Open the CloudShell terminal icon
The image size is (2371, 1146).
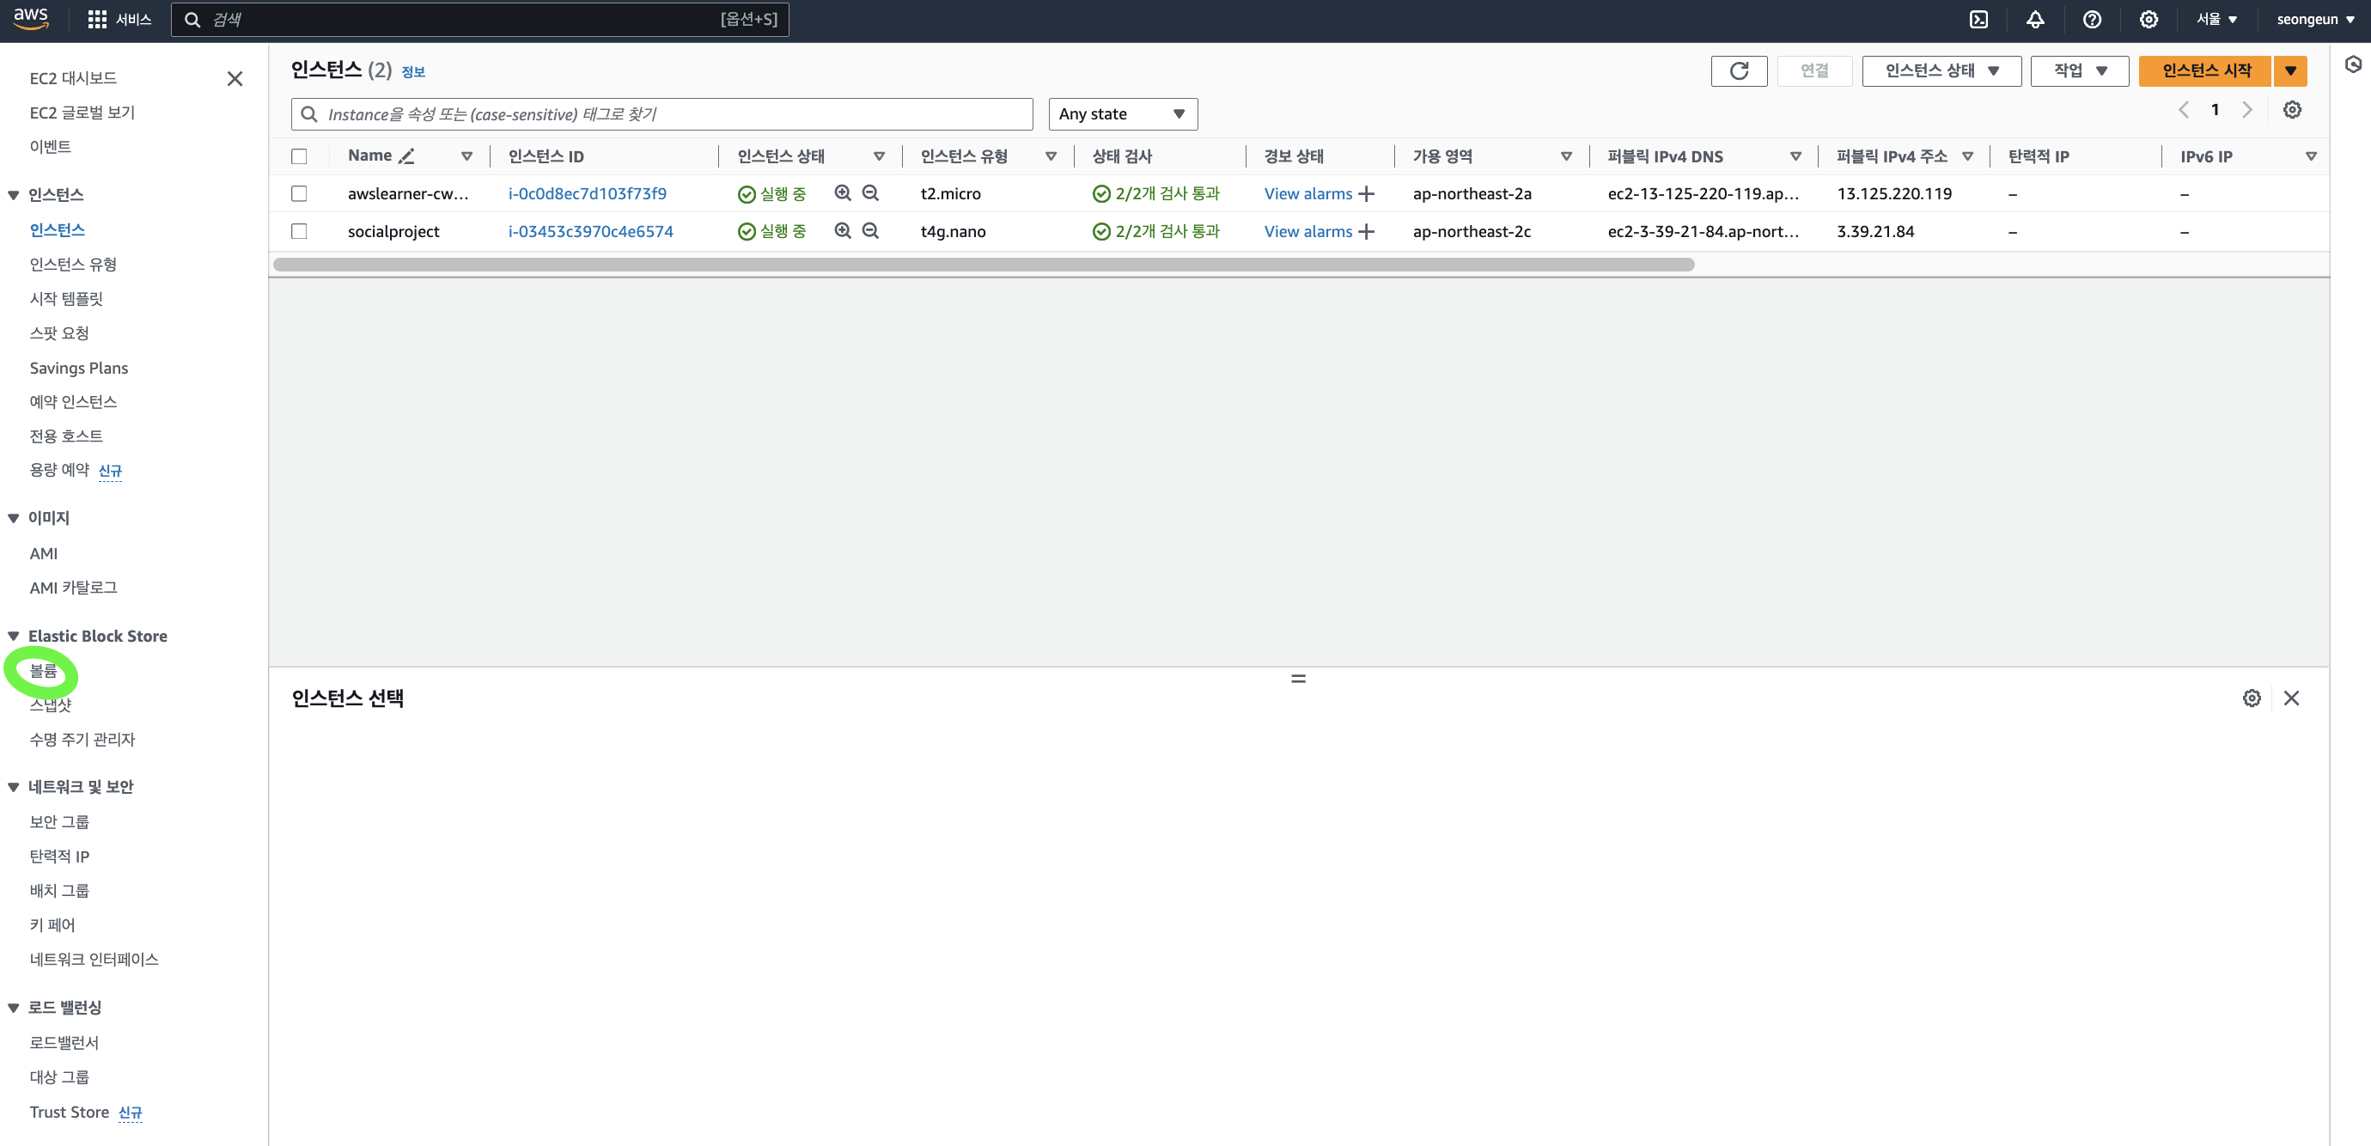tap(1978, 20)
